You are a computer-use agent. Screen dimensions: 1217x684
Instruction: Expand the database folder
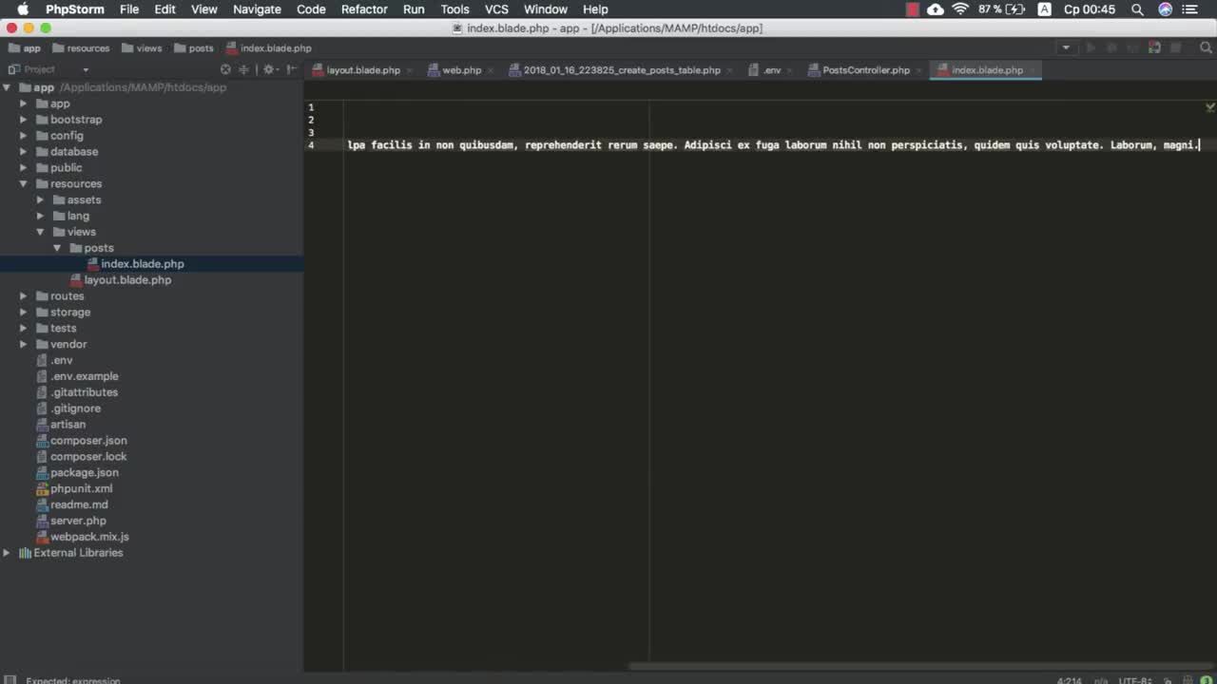coord(24,152)
